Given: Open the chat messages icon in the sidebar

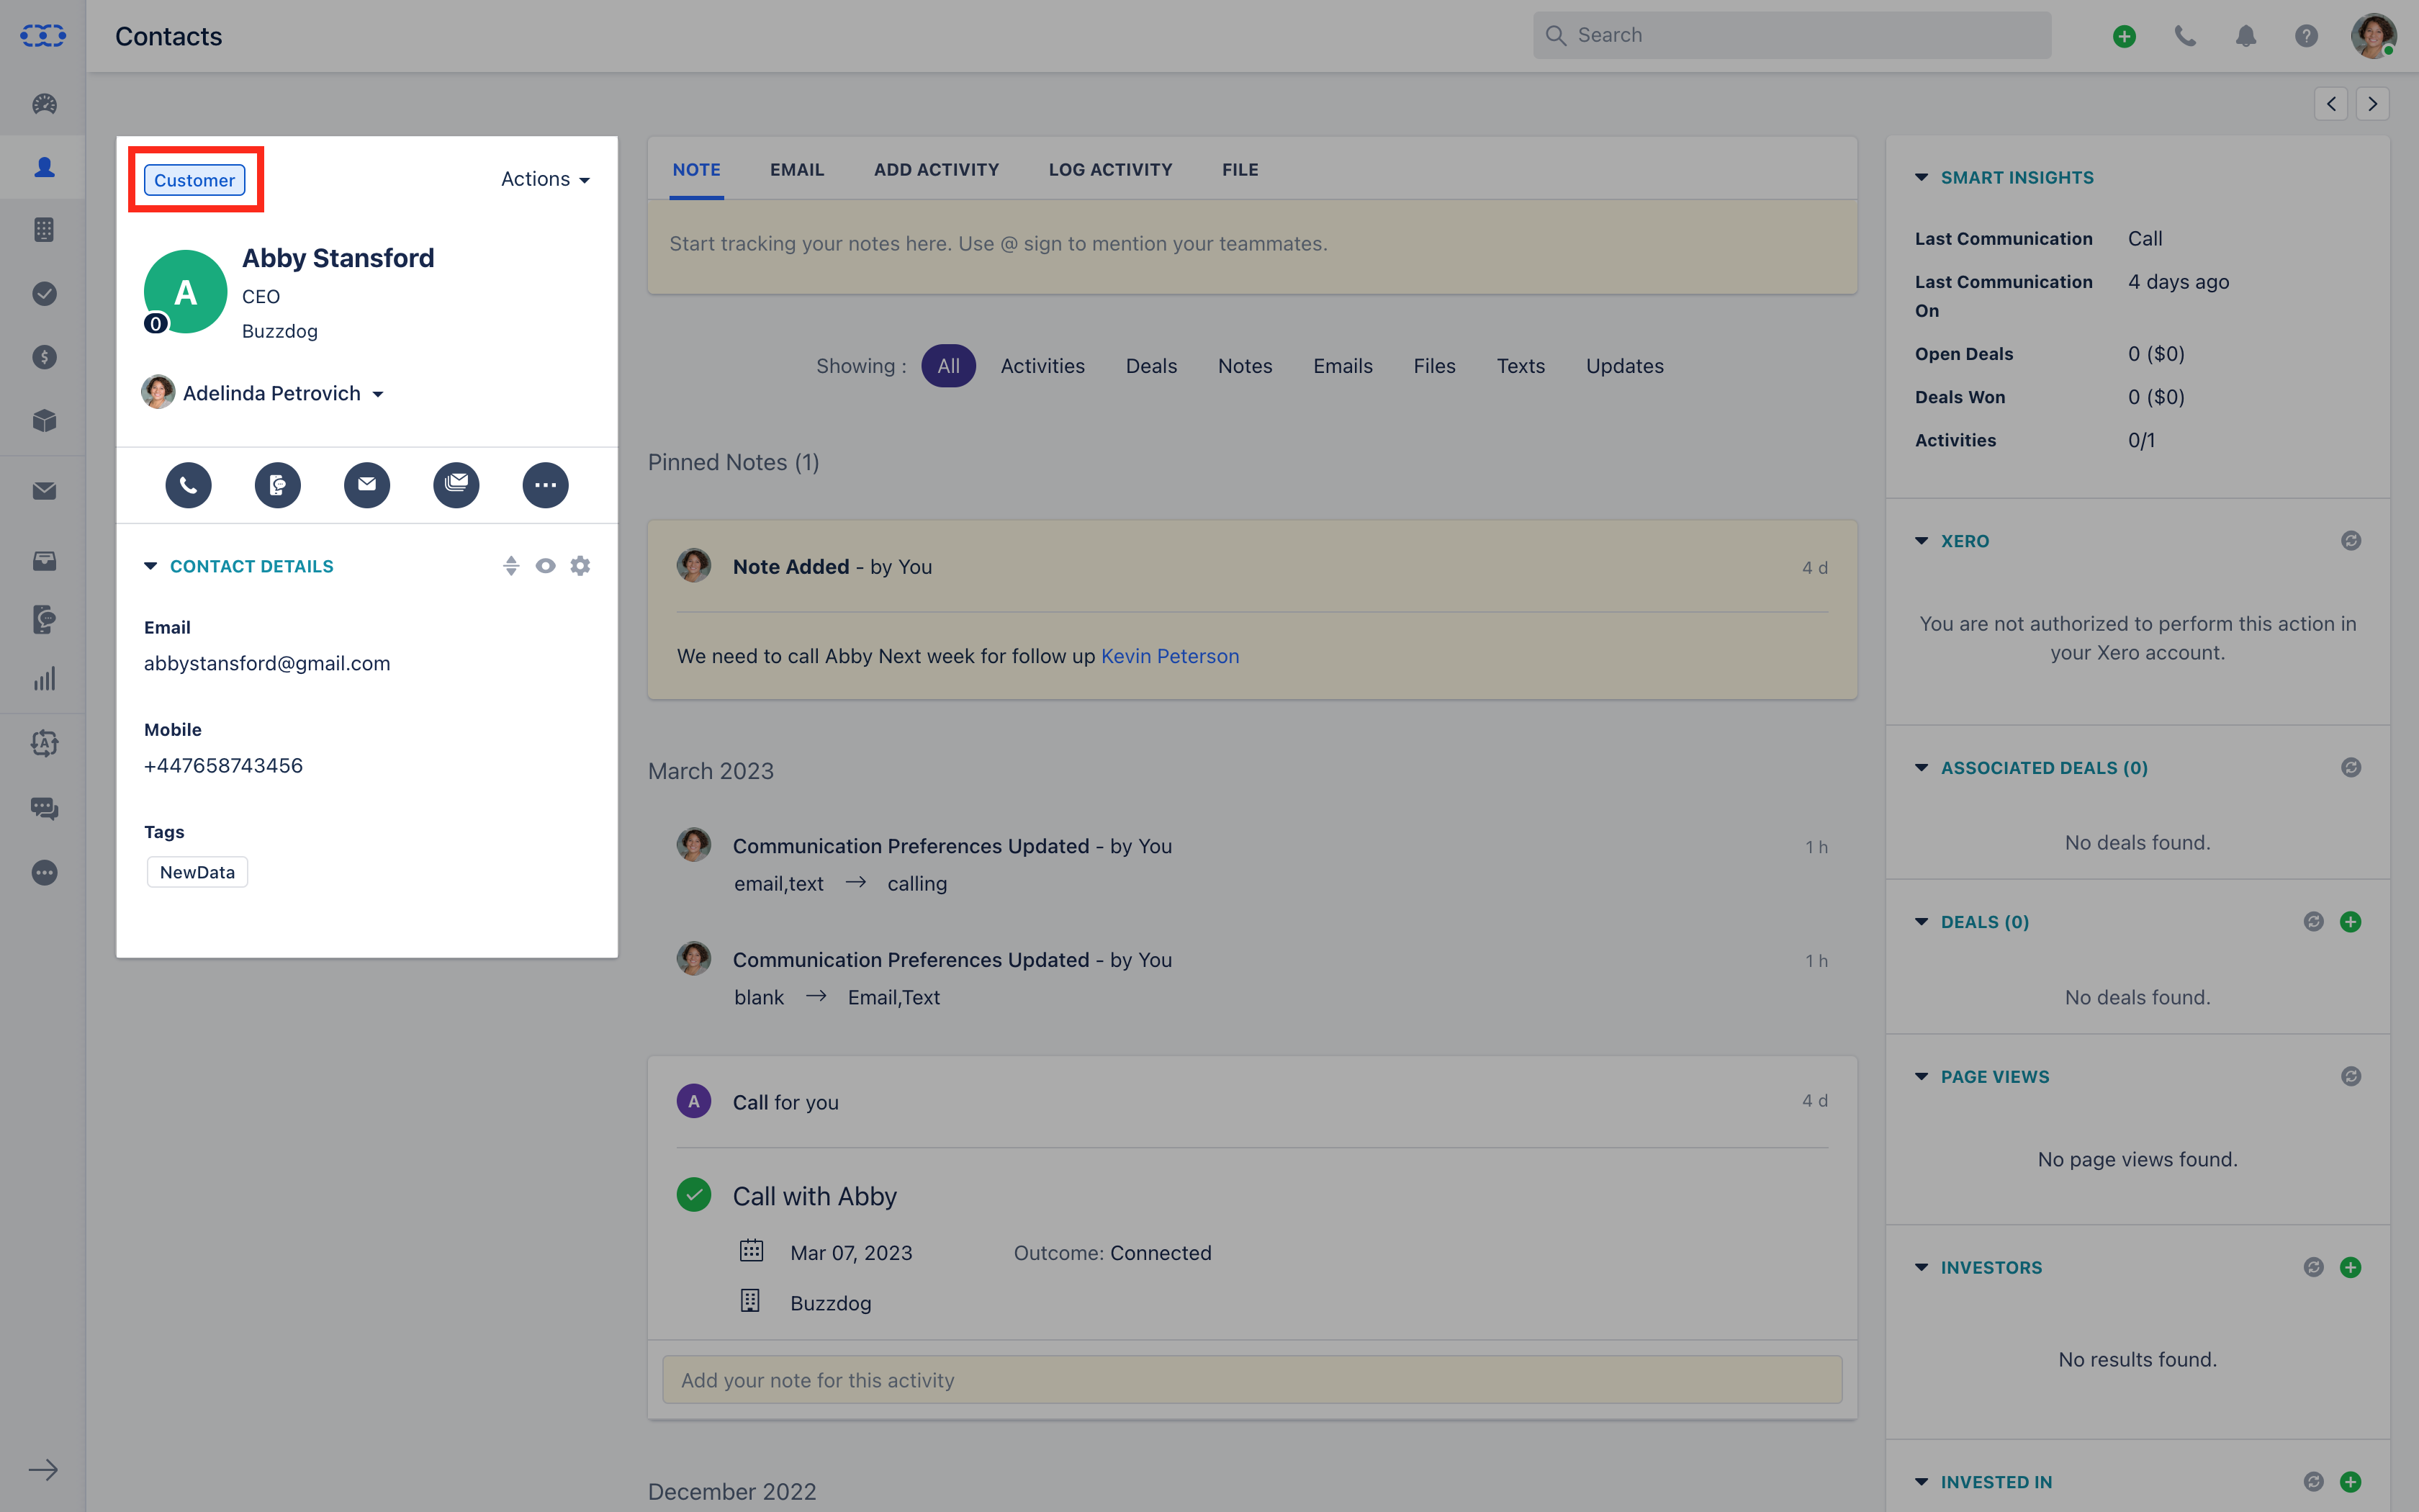Looking at the screenshot, I should (44, 808).
